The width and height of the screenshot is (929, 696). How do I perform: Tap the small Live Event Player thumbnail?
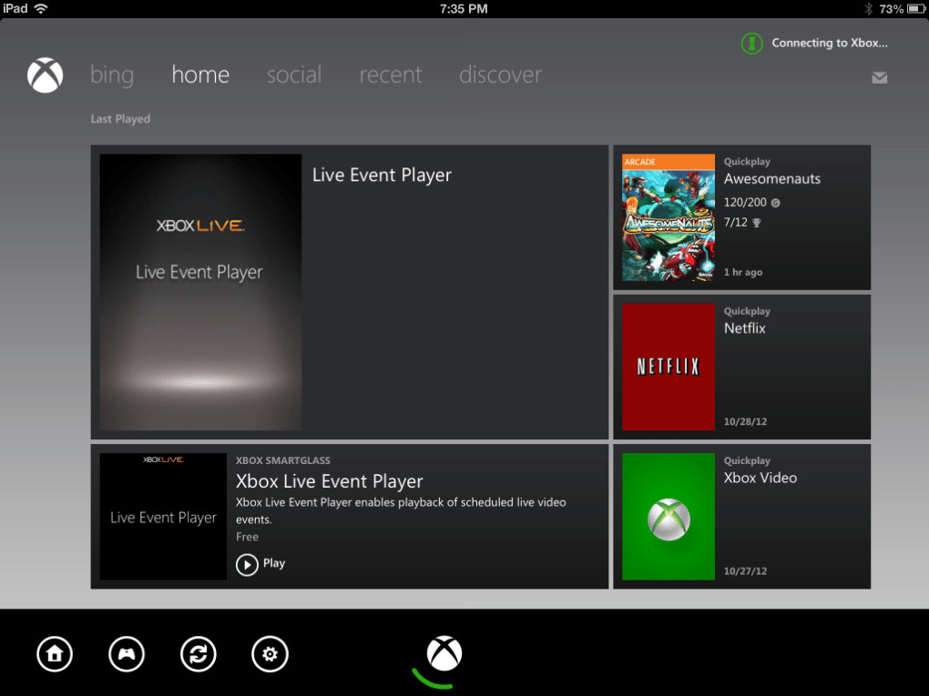pyautogui.click(x=163, y=516)
